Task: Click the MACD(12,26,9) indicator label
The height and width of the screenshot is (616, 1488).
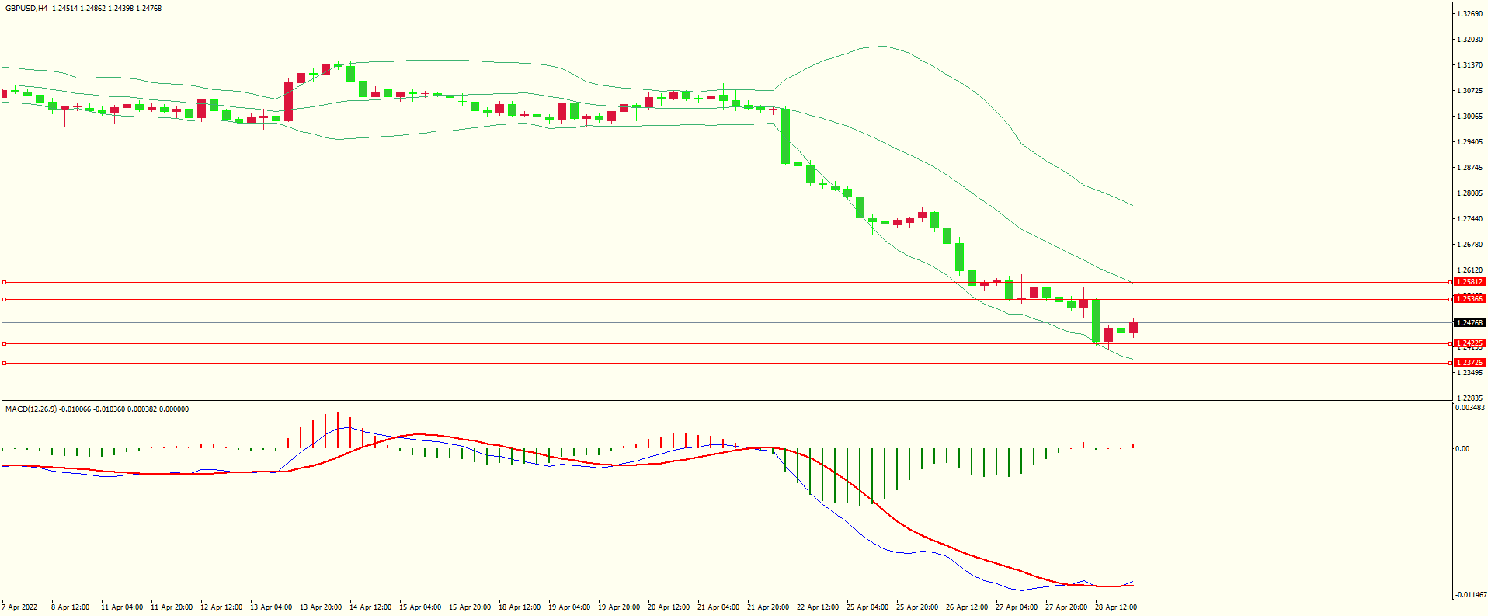Action: click(31, 409)
